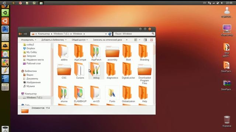
Task: Click Windows 7 (C:) in address bar
Action: [61, 34]
